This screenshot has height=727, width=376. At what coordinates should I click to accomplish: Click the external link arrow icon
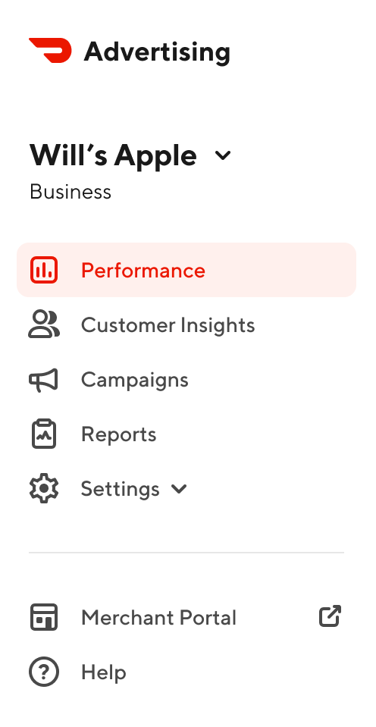(330, 616)
